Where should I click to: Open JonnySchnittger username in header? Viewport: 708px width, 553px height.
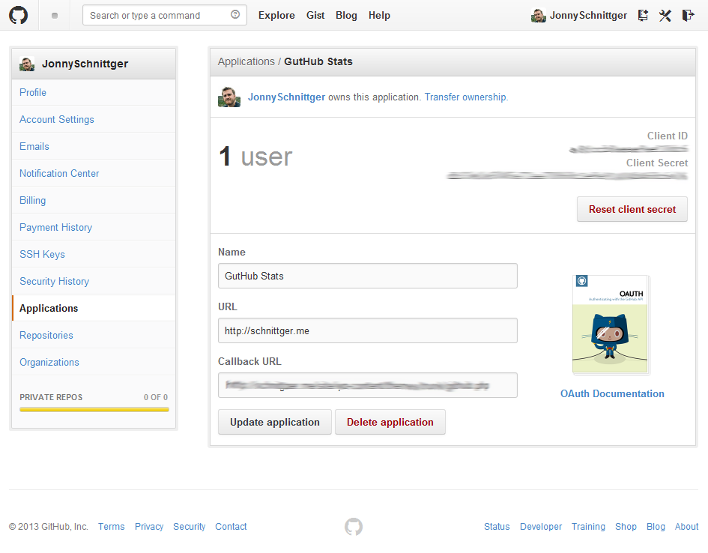(x=588, y=15)
